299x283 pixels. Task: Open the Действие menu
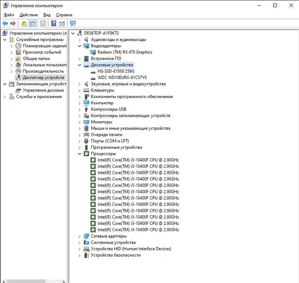pos(29,15)
